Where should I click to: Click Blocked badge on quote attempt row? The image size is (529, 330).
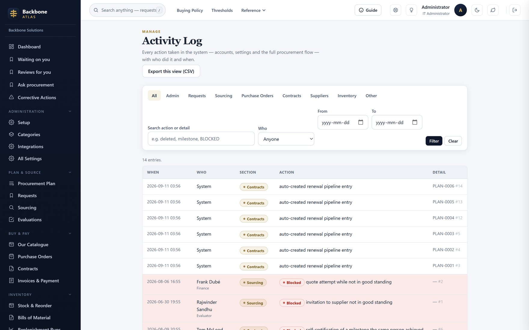(292, 282)
